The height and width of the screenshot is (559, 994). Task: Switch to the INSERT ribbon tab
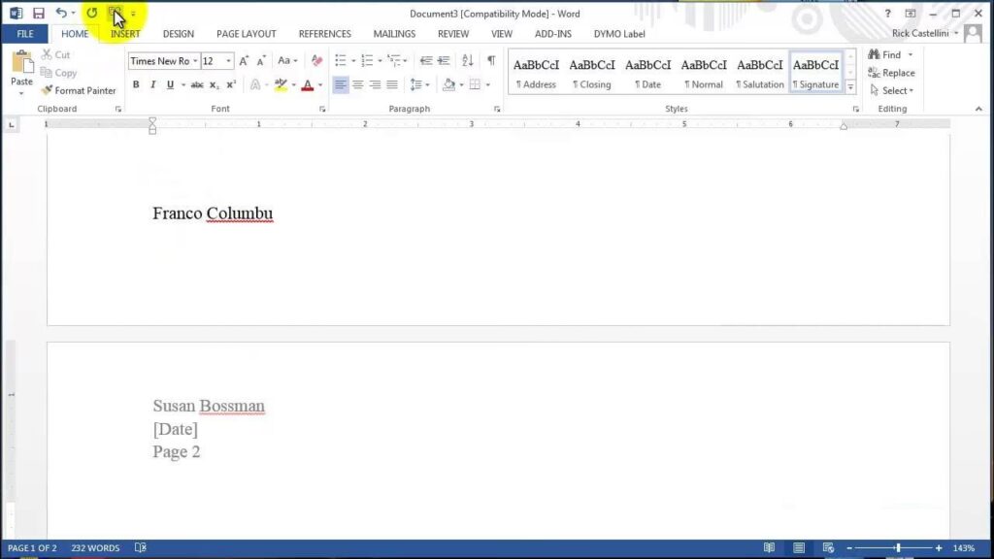tap(125, 34)
